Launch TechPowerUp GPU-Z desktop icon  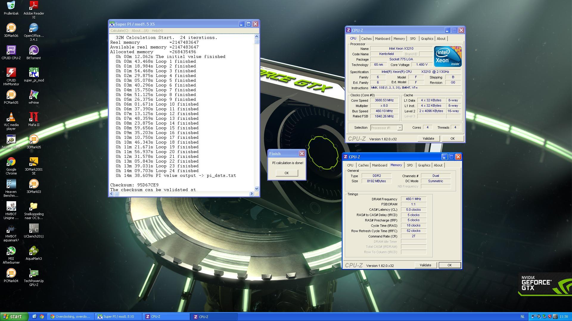(x=34, y=277)
